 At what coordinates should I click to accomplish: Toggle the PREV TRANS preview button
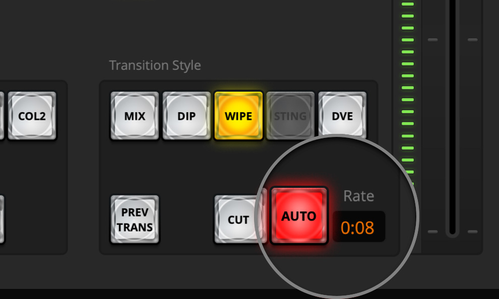[x=135, y=220]
